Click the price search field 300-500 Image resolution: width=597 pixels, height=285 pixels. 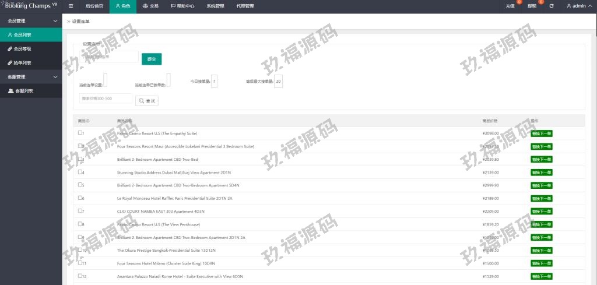106,98
